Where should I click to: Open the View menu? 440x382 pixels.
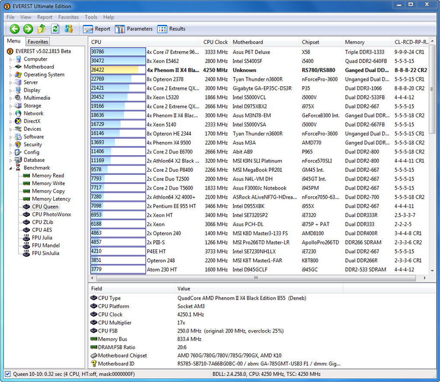pos(26,17)
